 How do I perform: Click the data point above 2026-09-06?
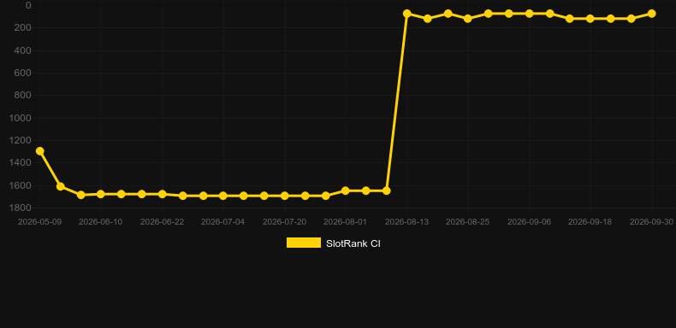pyautogui.click(x=529, y=14)
